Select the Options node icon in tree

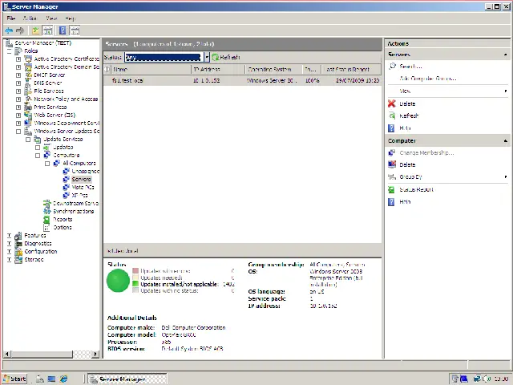coord(46,228)
